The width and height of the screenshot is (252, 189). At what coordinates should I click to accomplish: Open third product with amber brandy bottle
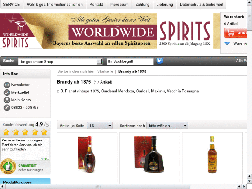(x=212, y=154)
